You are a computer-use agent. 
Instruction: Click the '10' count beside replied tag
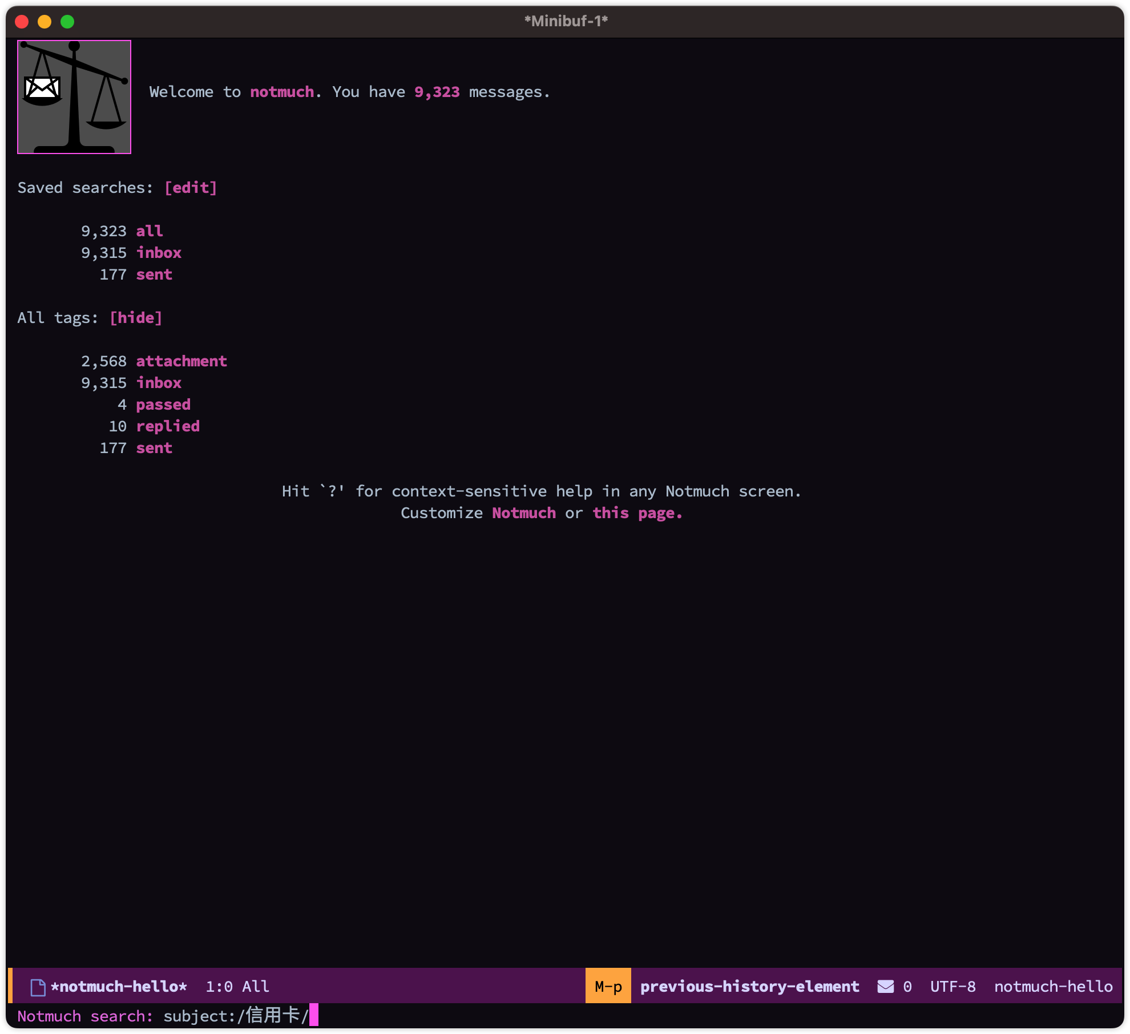118,426
